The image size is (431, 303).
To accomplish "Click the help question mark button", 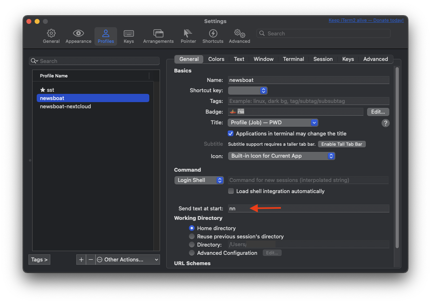I will tap(385, 123).
